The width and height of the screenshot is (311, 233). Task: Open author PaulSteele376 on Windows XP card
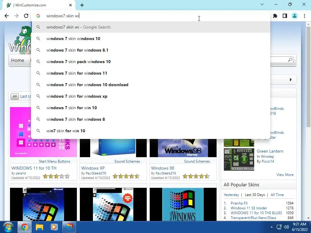96,173
